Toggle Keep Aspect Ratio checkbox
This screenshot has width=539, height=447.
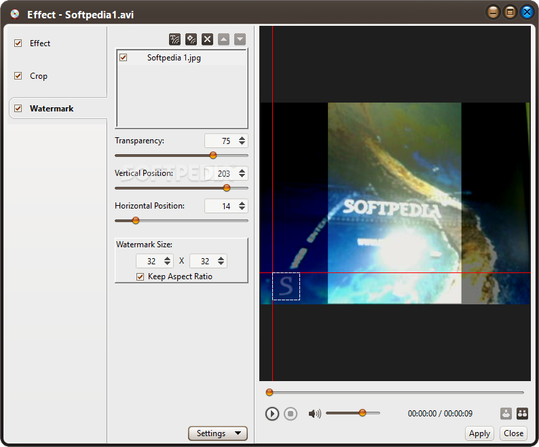[141, 276]
